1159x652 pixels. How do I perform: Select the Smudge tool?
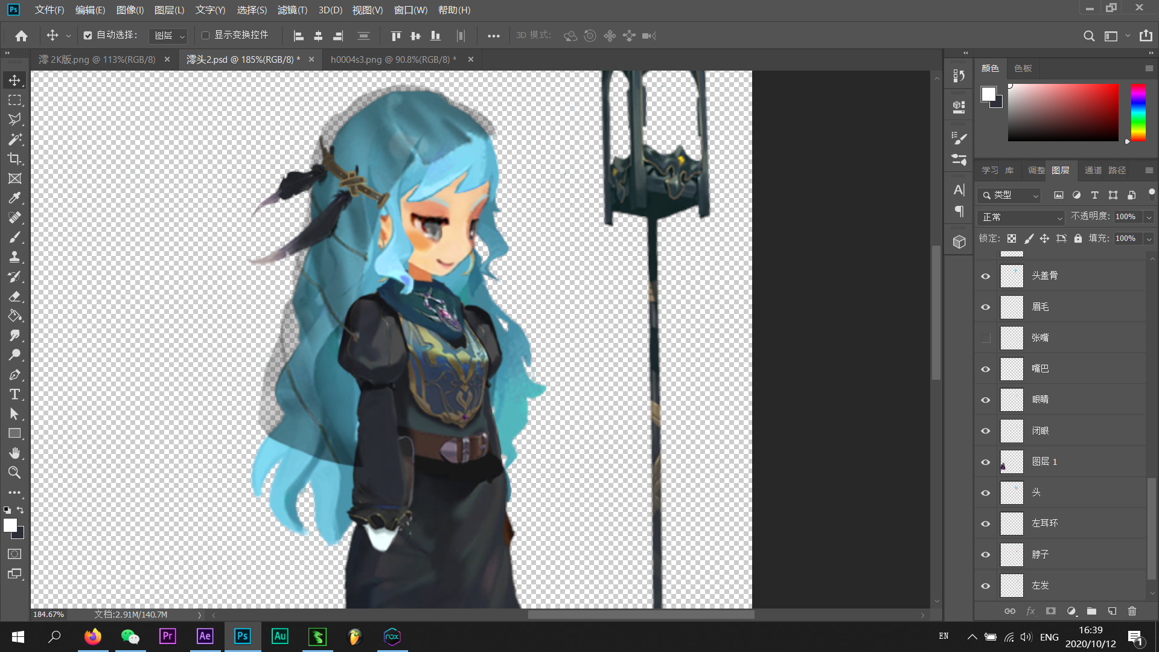pos(14,336)
